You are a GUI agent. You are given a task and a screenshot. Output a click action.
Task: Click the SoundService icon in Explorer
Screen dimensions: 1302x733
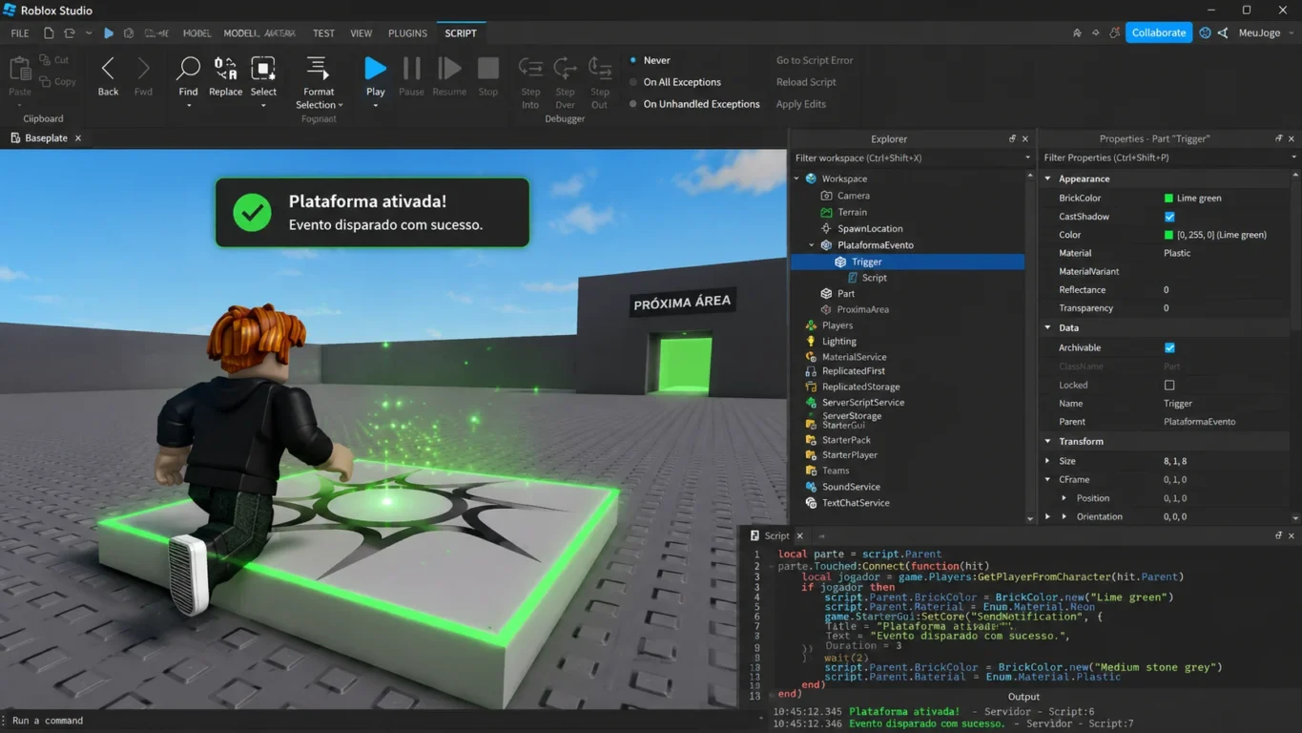tap(811, 487)
